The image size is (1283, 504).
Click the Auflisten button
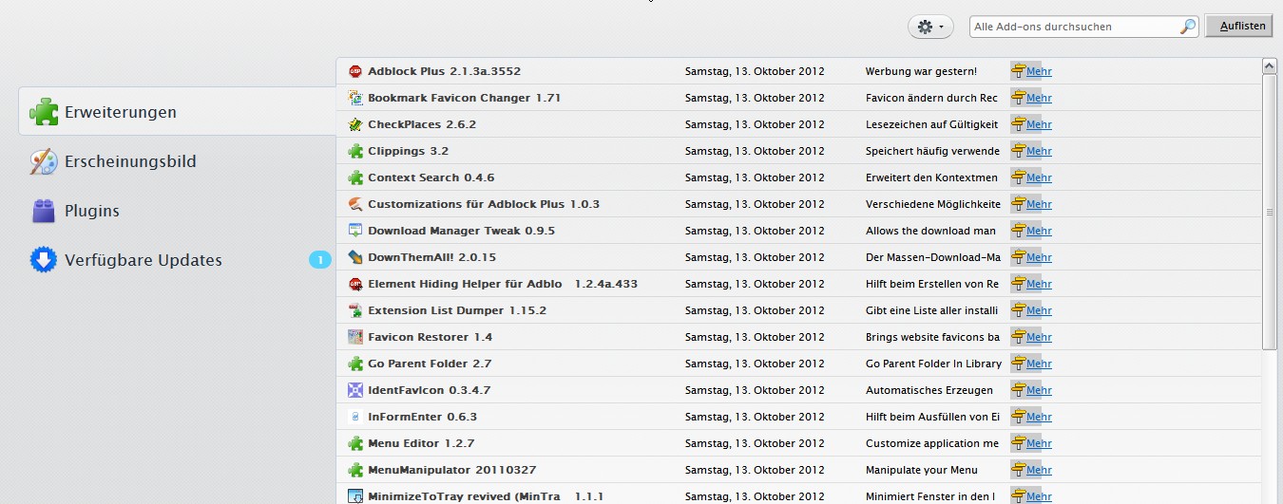1239,27
